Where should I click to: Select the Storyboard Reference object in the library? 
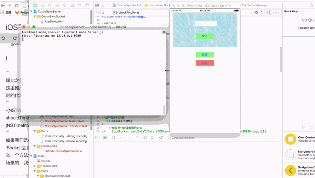click(300, 155)
